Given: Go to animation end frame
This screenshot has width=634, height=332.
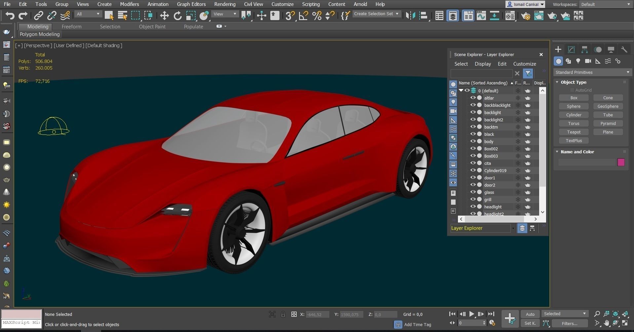Looking at the screenshot, I should coord(491,314).
